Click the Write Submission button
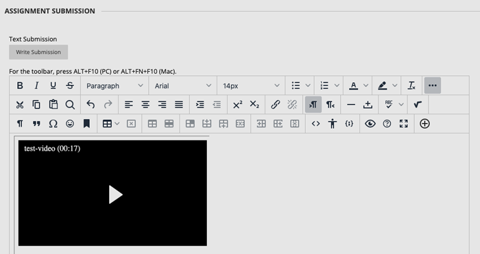 38,52
